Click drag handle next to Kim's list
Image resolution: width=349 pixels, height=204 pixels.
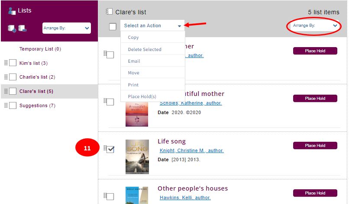[x=6, y=63]
